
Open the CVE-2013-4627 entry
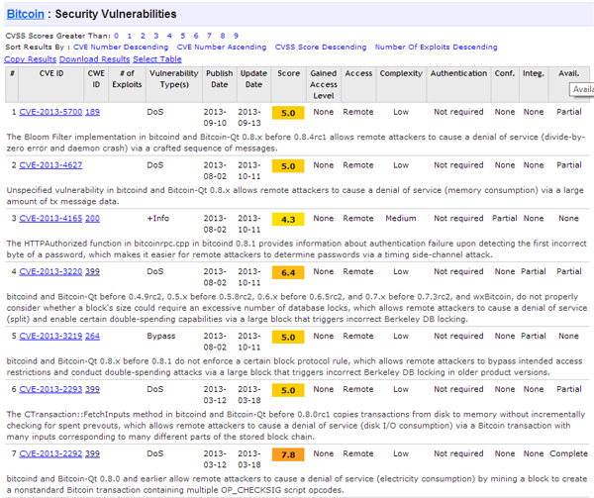click(50, 163)
